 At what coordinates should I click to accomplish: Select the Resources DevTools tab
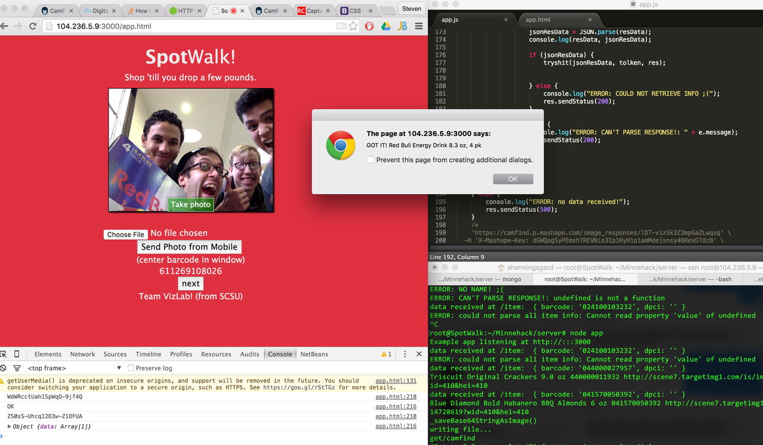click(216, 354)
